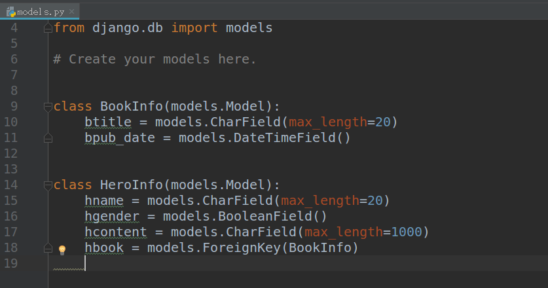
Task: Click the intention lightbulb on line 18
Action: pyautogui.click(x=62, y=249)
